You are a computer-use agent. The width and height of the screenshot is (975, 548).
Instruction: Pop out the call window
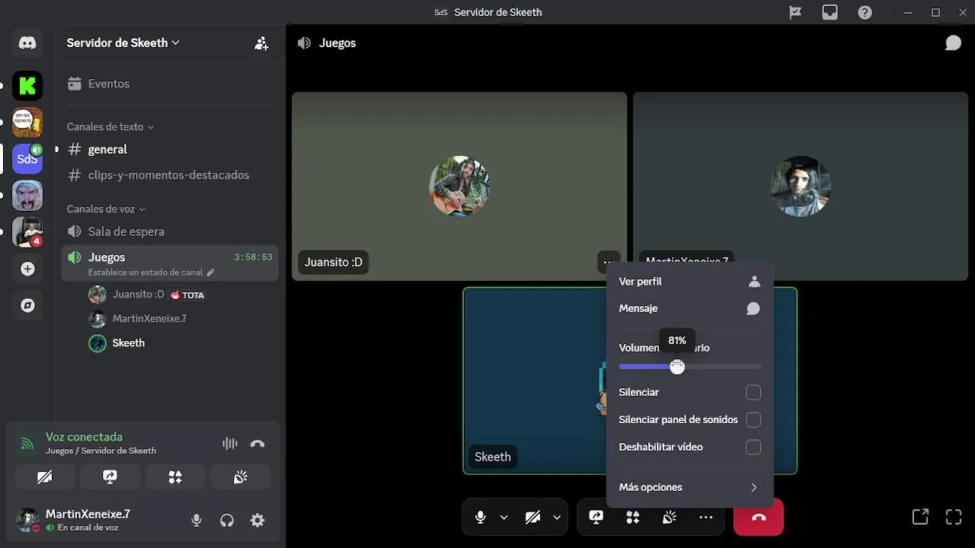920,517
